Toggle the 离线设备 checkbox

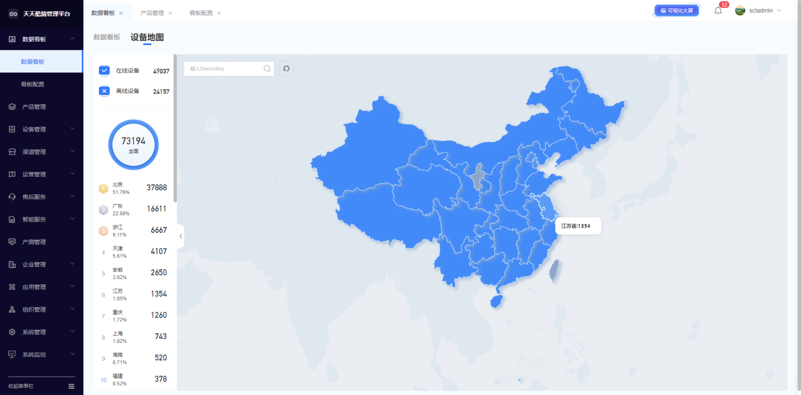104,91
